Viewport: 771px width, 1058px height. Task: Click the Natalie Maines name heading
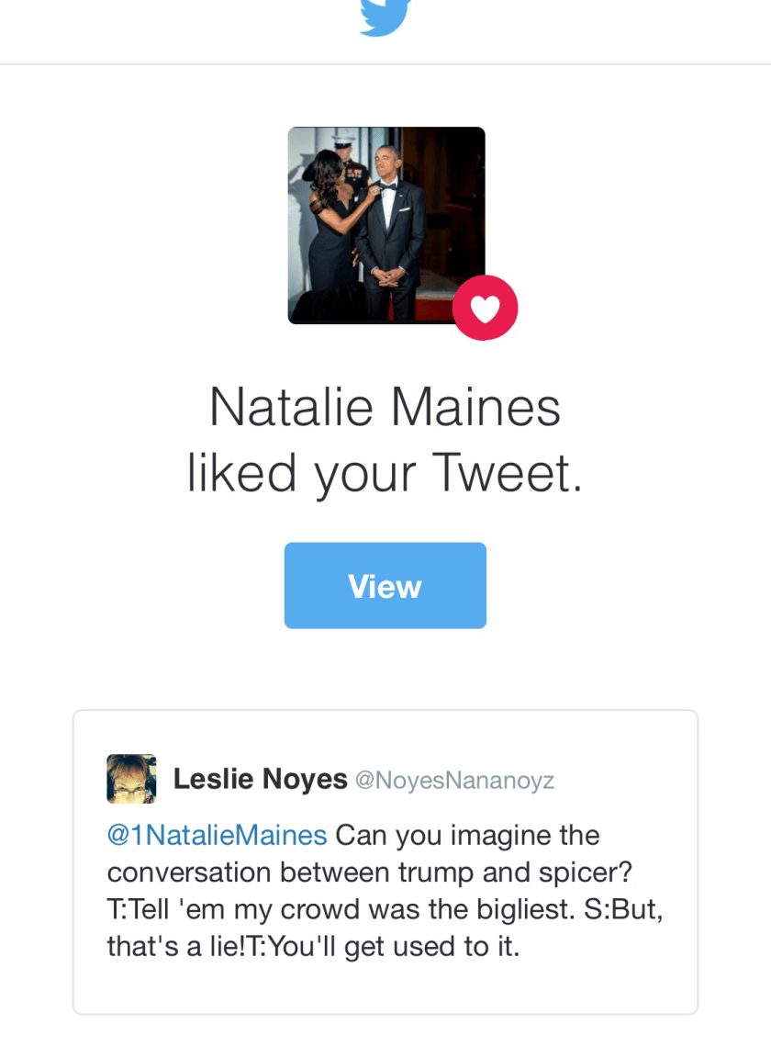click(385, 407)
